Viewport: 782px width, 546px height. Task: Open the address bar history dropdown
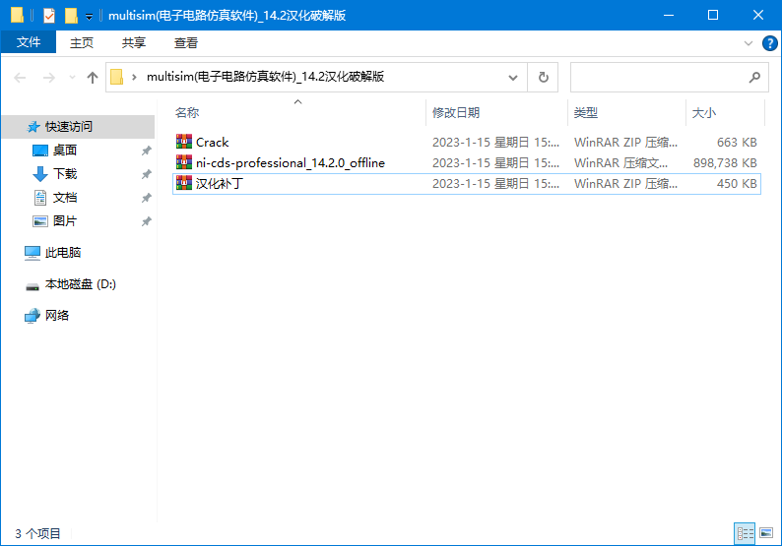513,77
